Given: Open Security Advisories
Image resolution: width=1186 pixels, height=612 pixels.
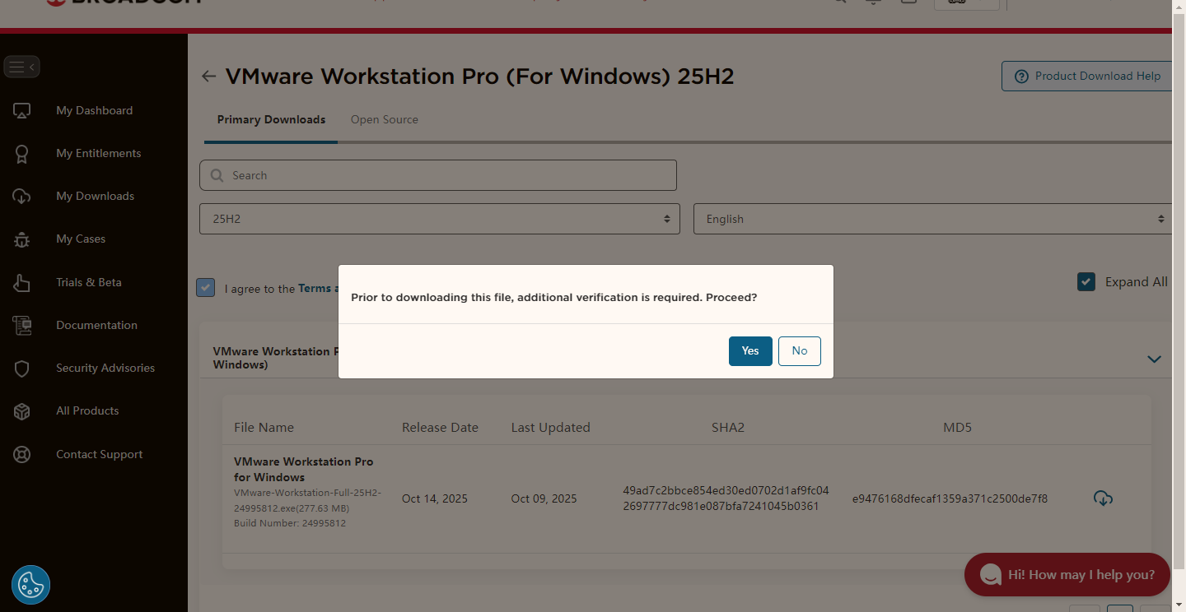Looking at the screenshot, I should pos(105,368).
